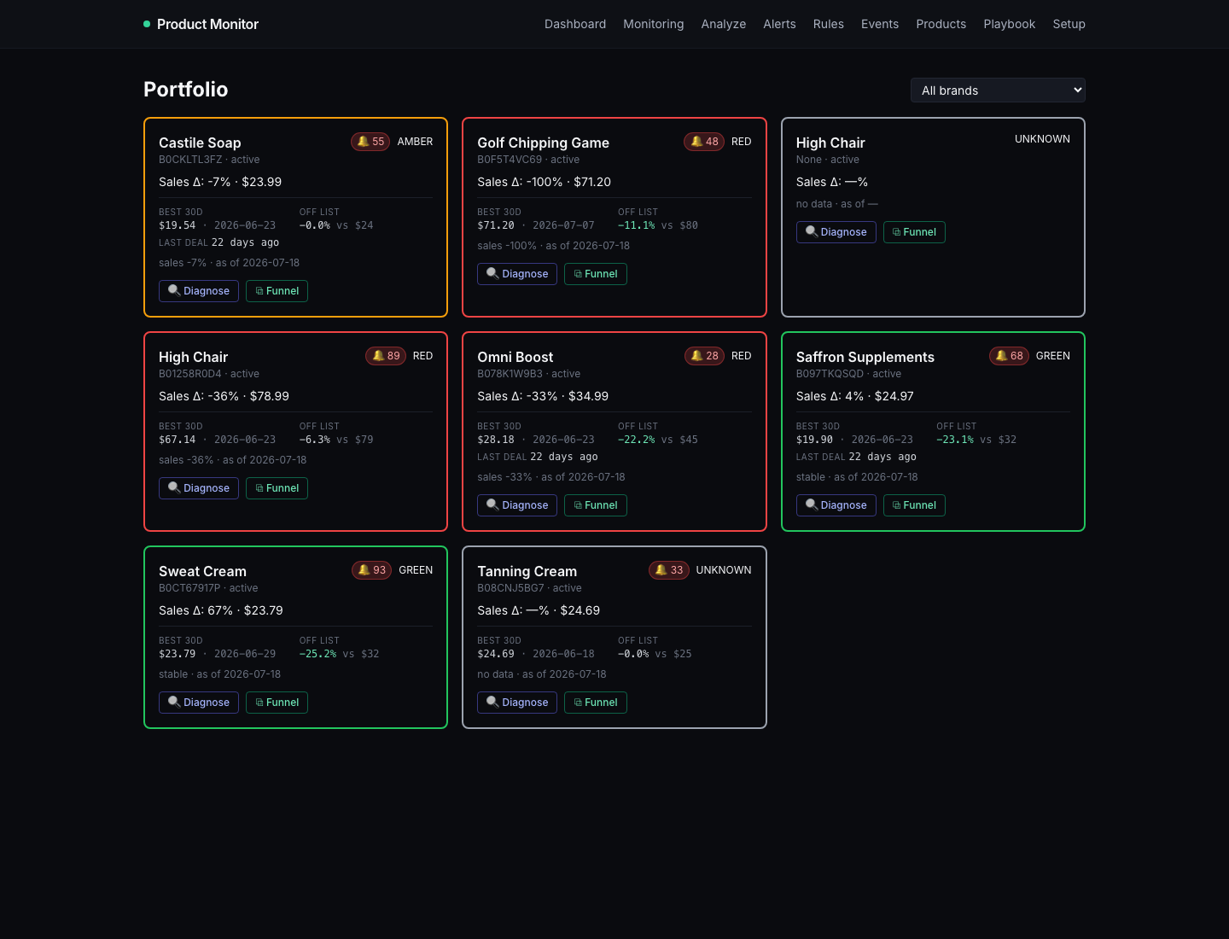Click the $67.14 best 30D price
Image resolution: width=1229 pixels, height=939 pixels.
click(178, 440)
